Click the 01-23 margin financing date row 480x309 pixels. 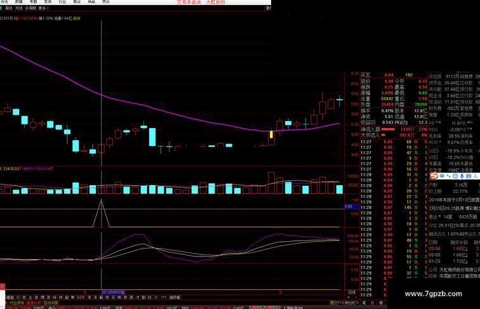pyautogui.click(x=455, y=261)
